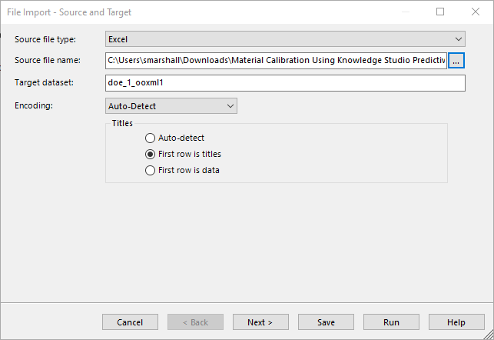This screenshot has height=340, width=494.
Task: Click into the Source file name path field
Action: pyautogui.click(x=276, y=61)
